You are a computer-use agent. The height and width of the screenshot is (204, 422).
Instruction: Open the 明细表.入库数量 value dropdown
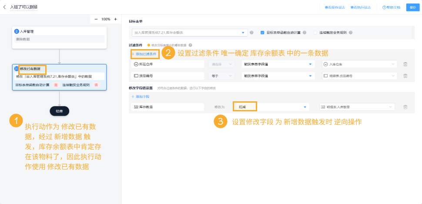click(x=357, y=107)
